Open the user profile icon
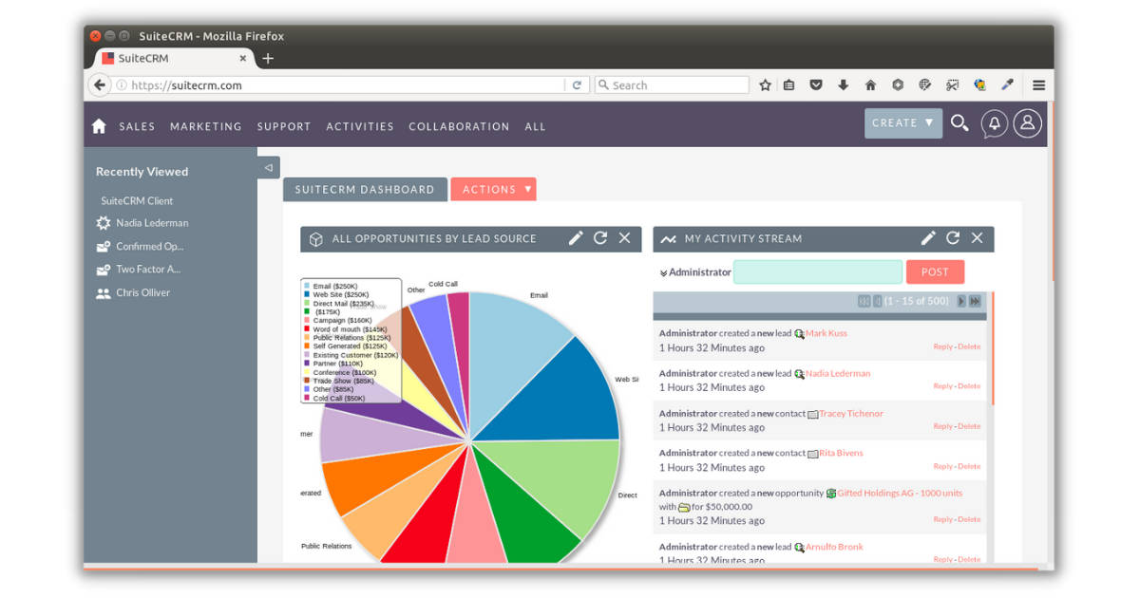The width and height of the screenshot is (1140, 598). point(1027,122)
